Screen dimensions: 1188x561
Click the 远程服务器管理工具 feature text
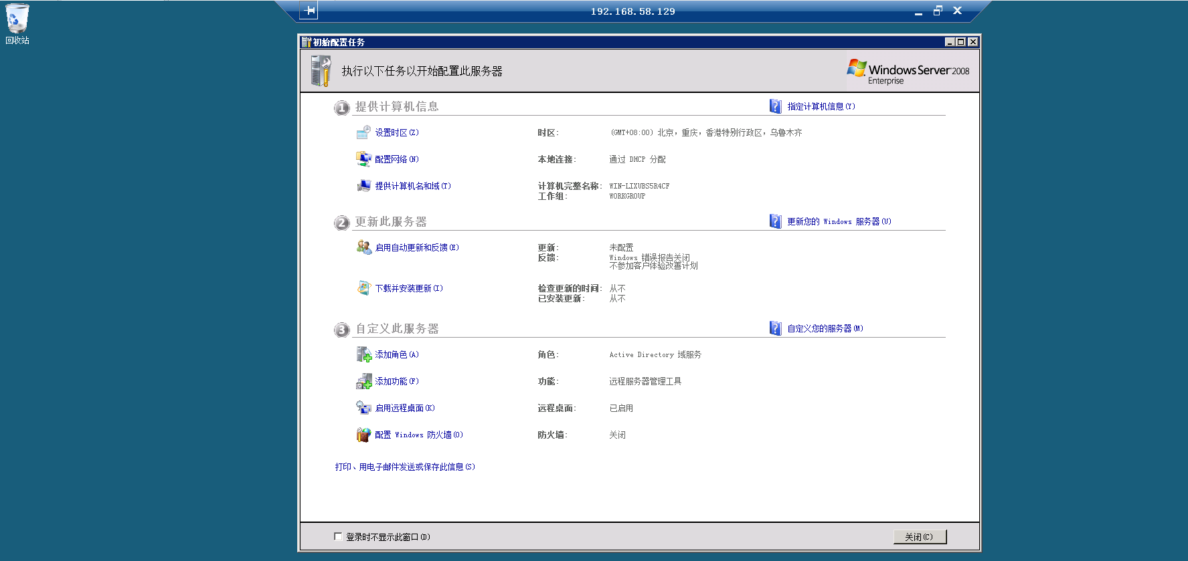[645, 381]
